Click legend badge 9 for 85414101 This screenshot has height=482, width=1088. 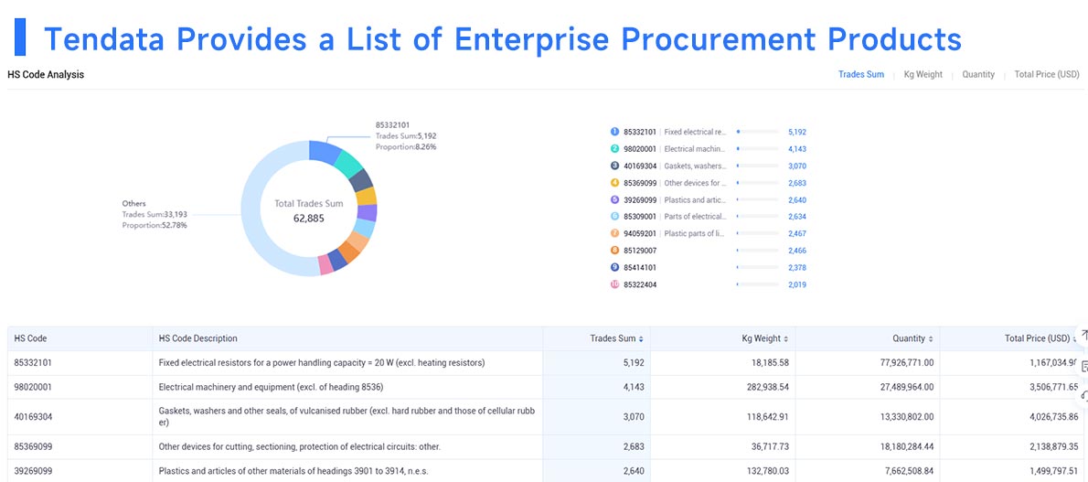(614, 267)
